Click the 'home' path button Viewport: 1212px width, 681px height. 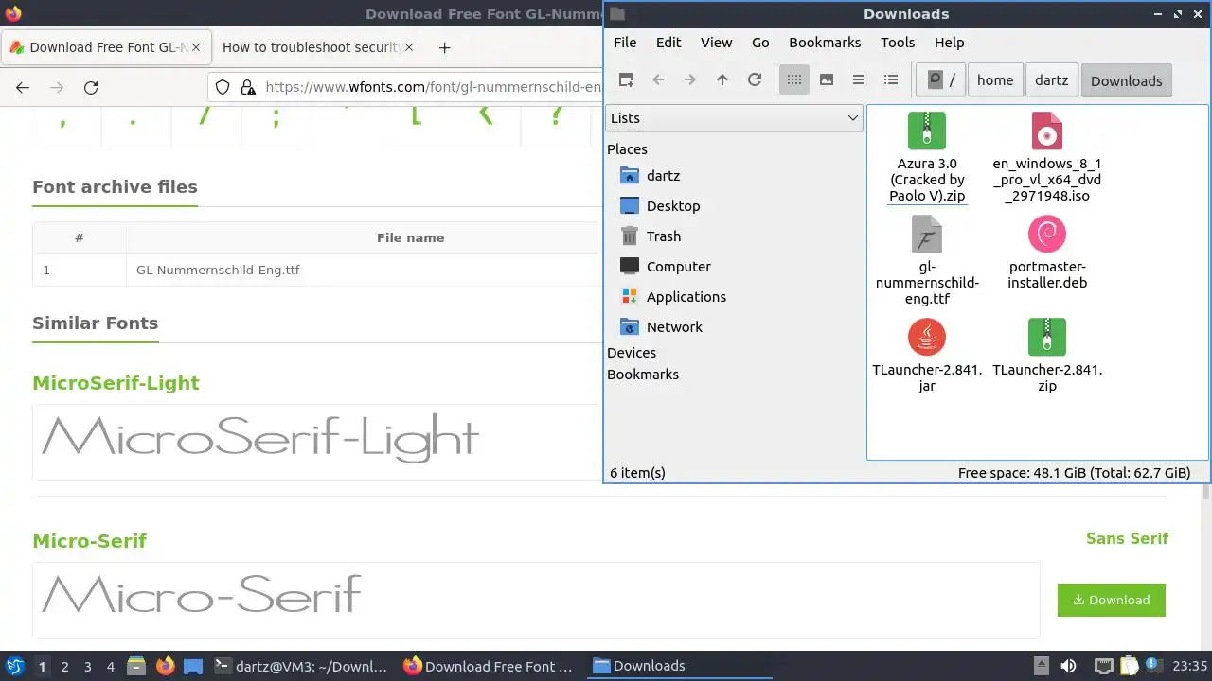[x=995, y=80]
